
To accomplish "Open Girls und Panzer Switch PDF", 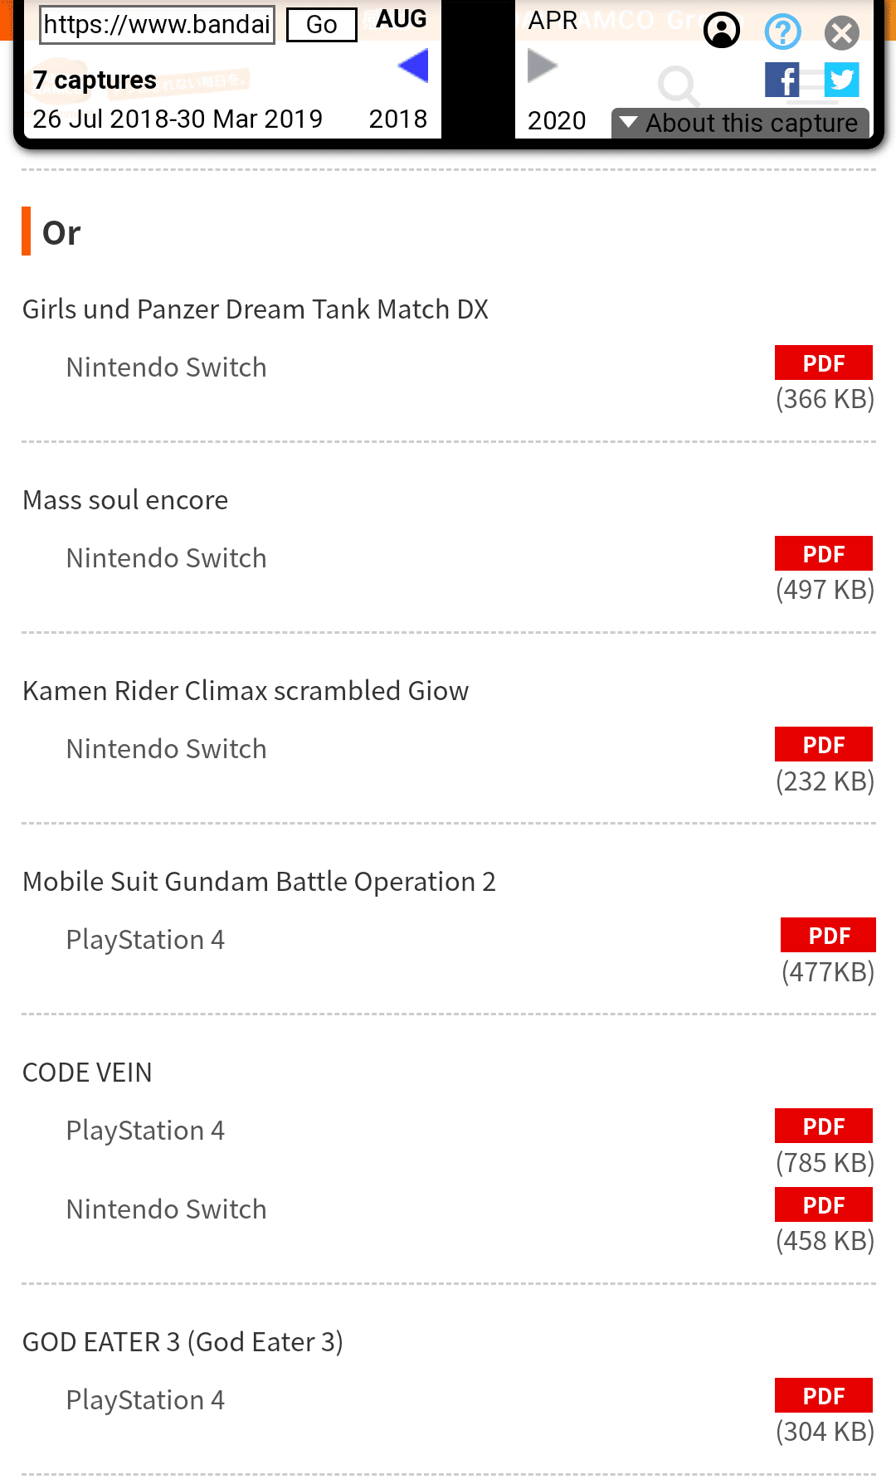I will click(x=823, y=363).
